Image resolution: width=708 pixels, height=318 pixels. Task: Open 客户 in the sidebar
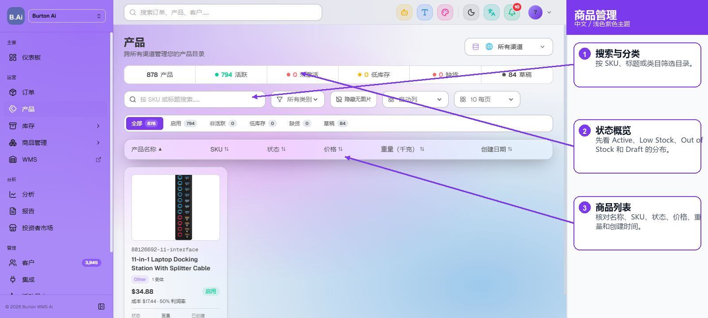point(55,263)
